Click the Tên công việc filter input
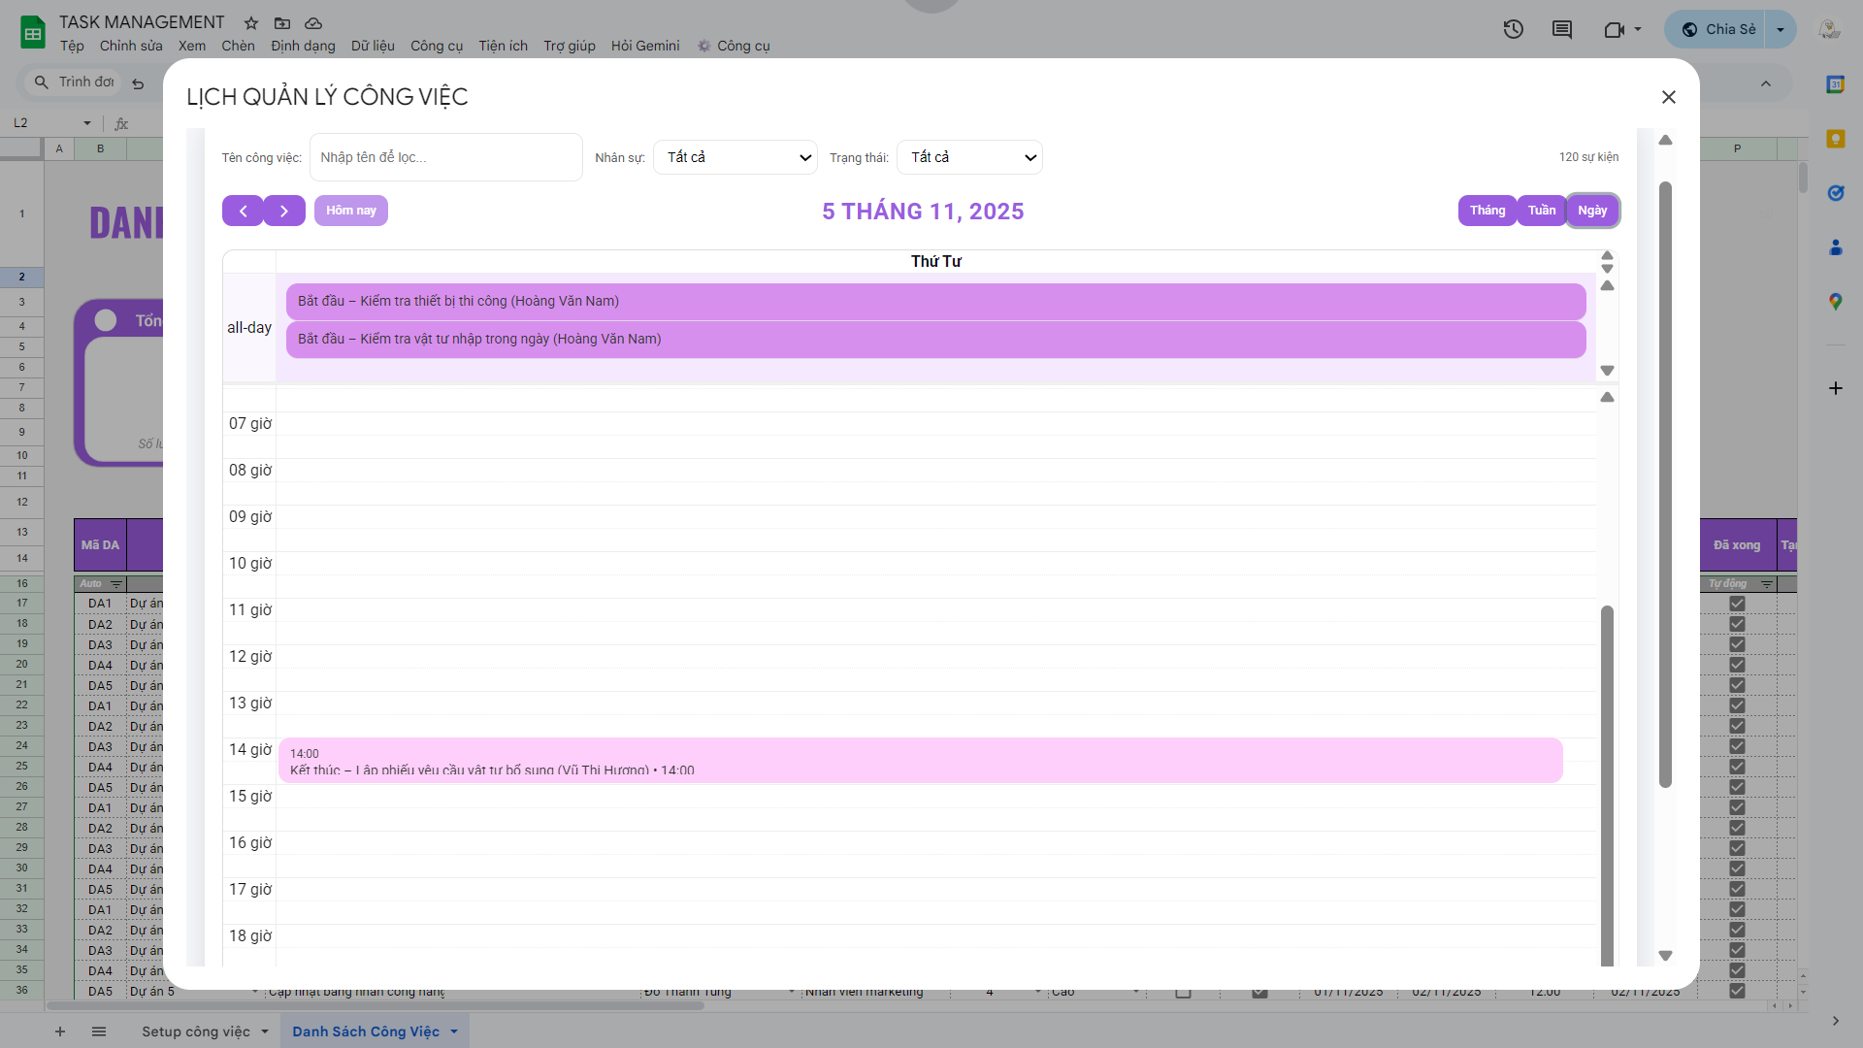 pos(445,157)
